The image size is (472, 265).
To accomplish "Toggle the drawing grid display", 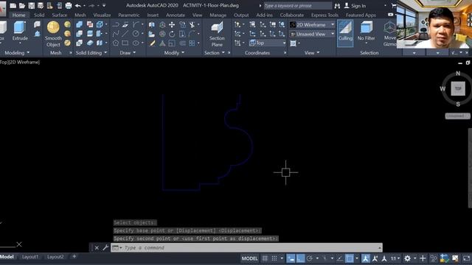I will 265,258.
